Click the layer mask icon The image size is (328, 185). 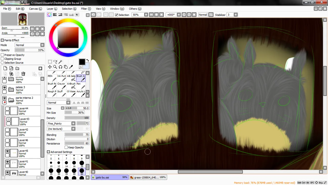point(40,68)
